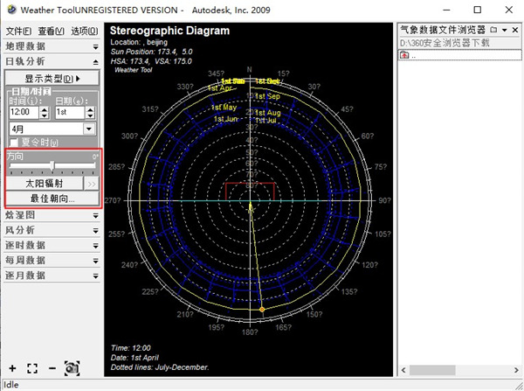Close the weather data file browser panel

coord(517,30)
